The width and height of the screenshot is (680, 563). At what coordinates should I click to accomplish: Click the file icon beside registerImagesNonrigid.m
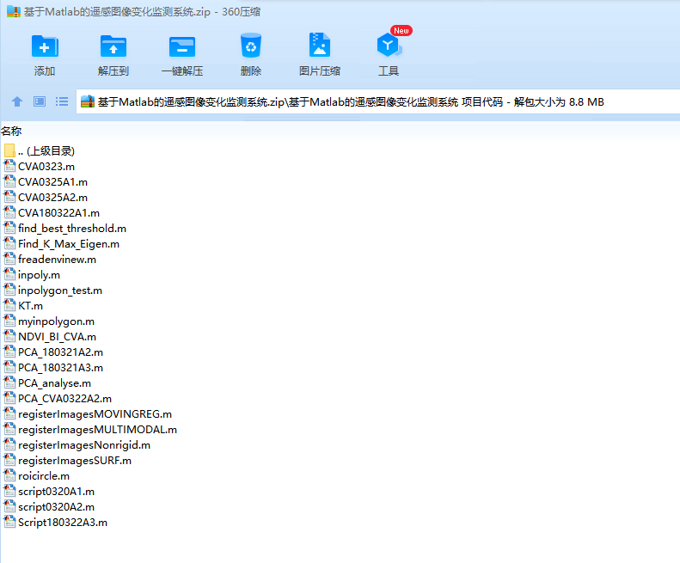pyautogui.click(x=9, y=444)
